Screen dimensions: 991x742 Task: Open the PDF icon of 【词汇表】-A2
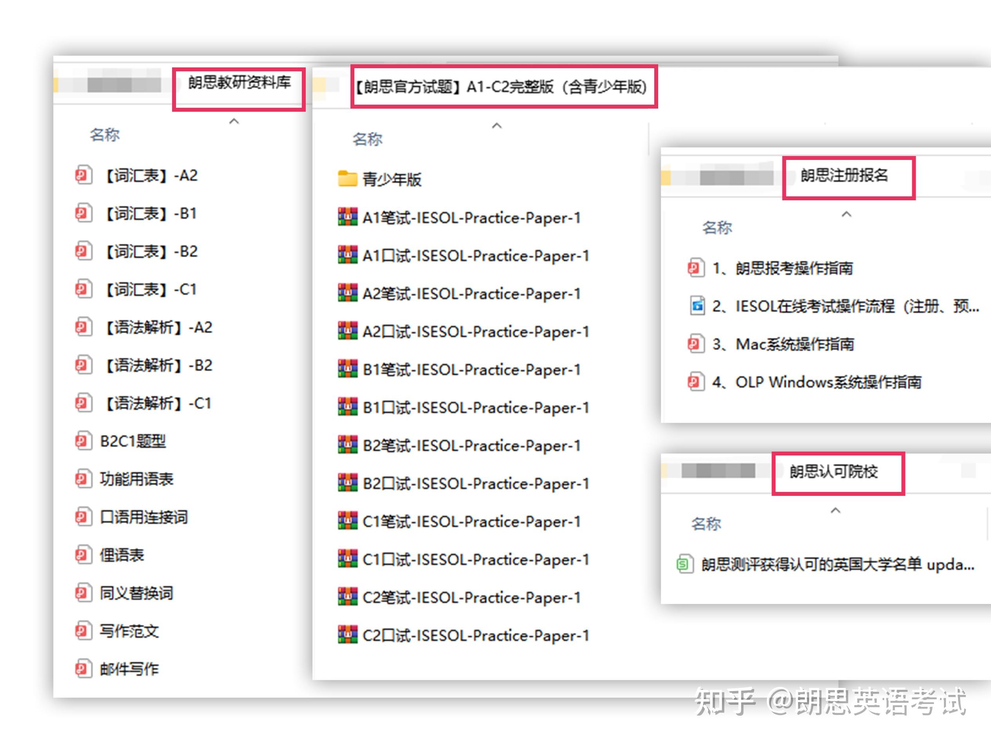click(83, 175)
